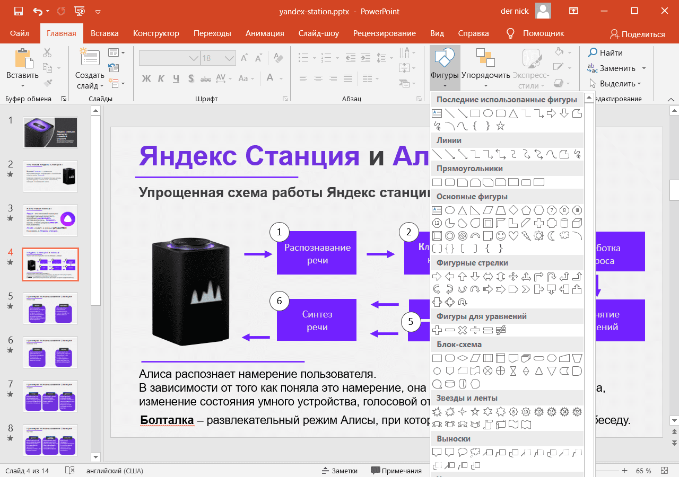Select the division sign equation shape
This screenshot has height=477, width=679.
[x=475, y=330]
